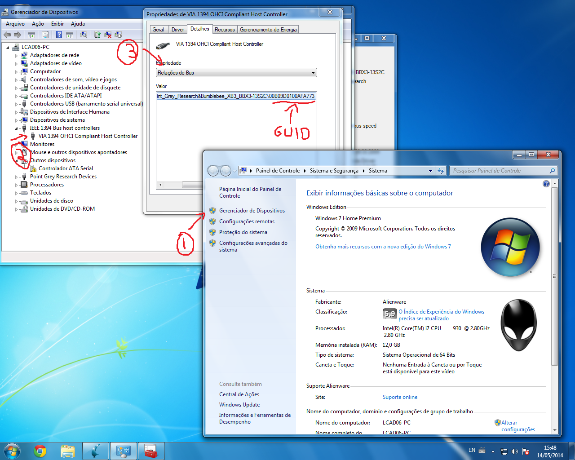The width and height of the screenshot is (575, 460).
Task: Collapse the LCAD06-PC root node
Action: (x=8, y=47)
